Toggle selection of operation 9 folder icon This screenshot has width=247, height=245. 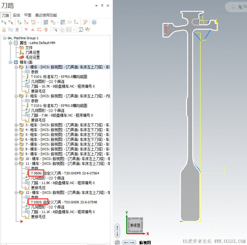(21, 154)
